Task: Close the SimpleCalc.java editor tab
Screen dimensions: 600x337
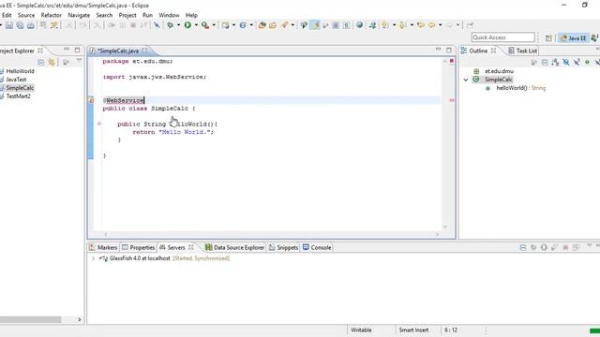Action: pos(144,51)
